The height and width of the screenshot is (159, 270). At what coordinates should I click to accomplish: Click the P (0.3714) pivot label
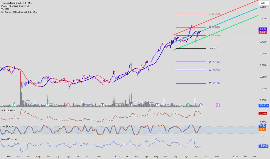[x=214, y=49]
